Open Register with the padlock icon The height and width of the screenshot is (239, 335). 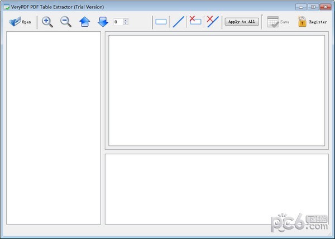(312, 22)
